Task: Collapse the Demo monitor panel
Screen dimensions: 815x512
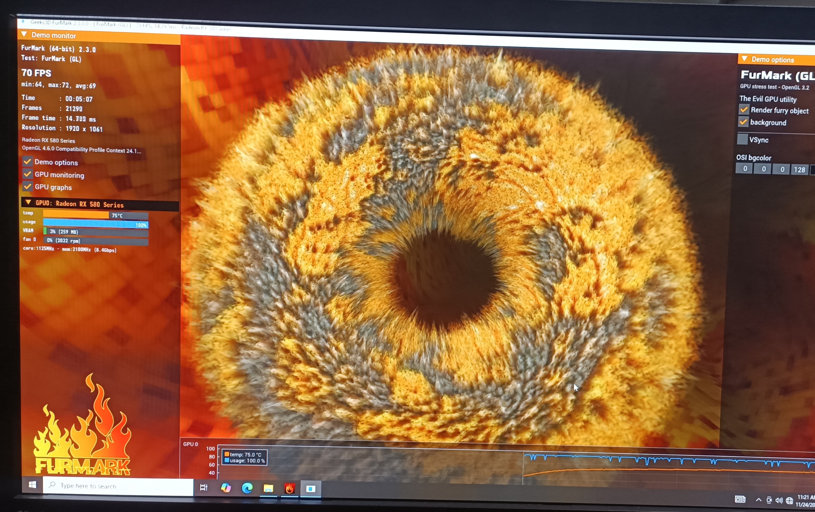Action: point(24,34)
